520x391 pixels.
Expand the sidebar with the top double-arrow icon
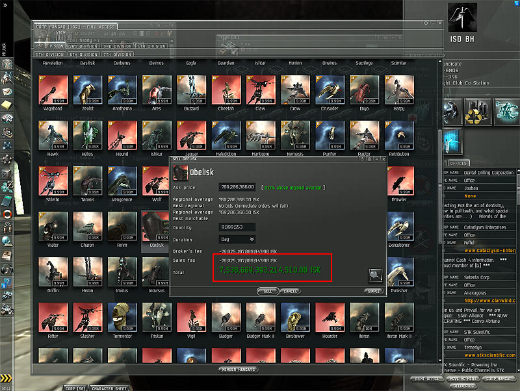5,5
